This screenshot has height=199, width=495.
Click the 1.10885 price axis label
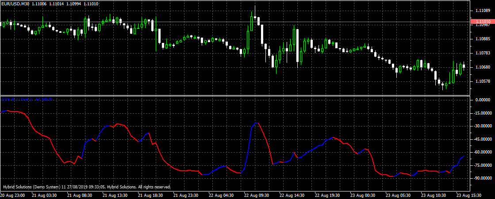[x=482, y=39]
